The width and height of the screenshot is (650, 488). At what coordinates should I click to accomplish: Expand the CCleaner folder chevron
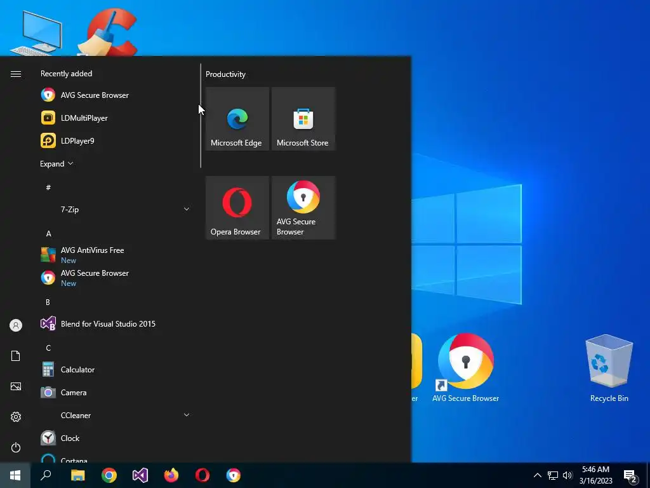click(187, 415)
